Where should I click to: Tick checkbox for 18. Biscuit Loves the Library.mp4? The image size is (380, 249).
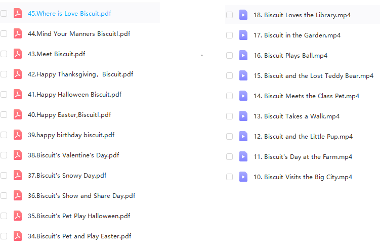pyautogui.click(x=230, y=15)
